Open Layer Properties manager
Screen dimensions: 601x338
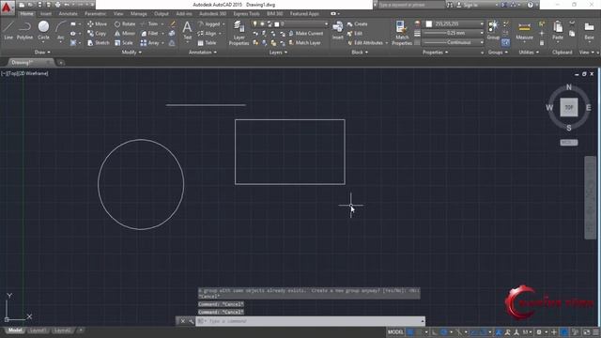point(239,33)
